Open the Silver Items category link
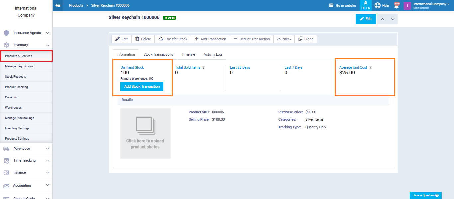 point(314,119)
